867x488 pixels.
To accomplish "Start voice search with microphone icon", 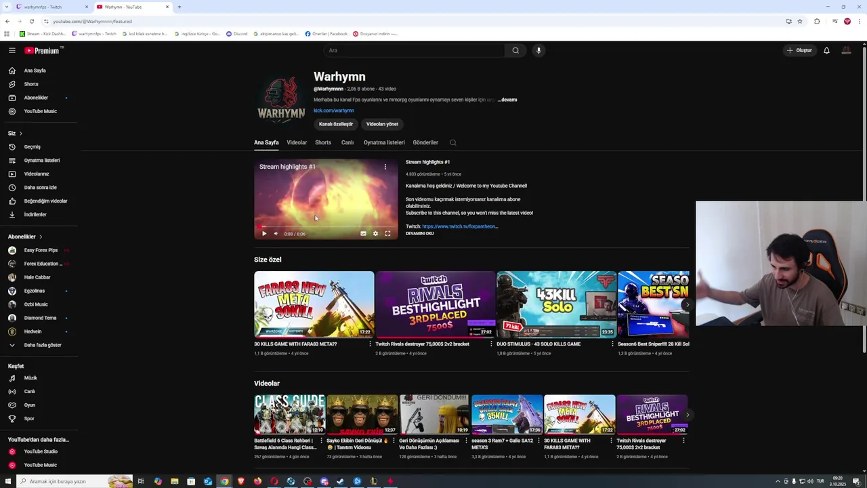I will click(x=538, y=50).
